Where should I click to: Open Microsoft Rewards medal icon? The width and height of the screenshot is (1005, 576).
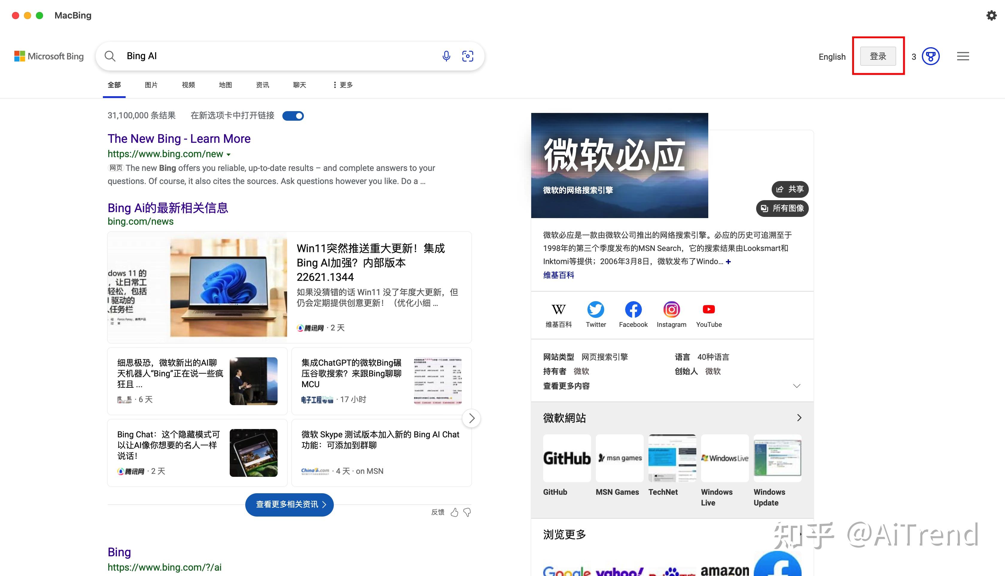[931, 56]
